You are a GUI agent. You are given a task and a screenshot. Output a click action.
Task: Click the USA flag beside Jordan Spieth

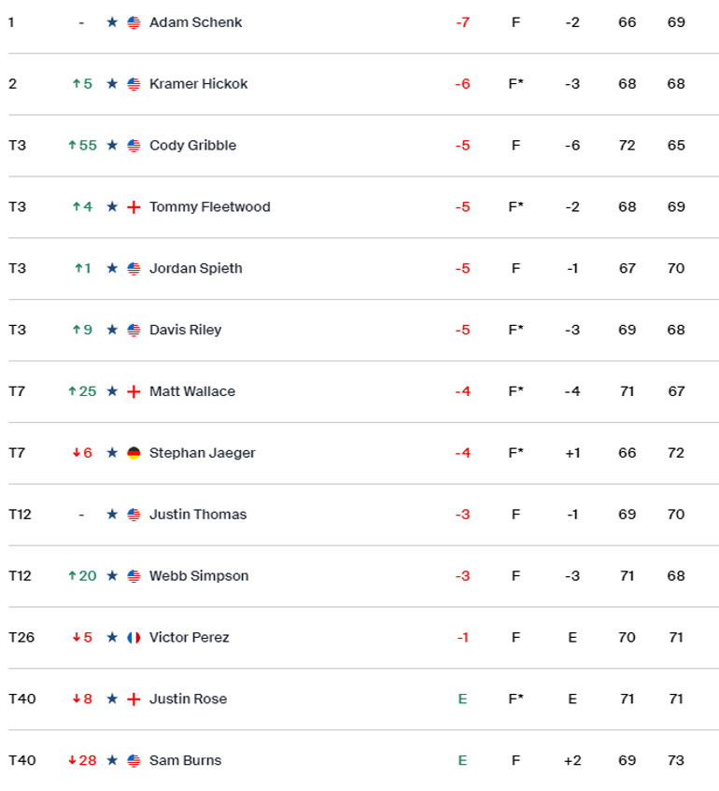(134, 268)
